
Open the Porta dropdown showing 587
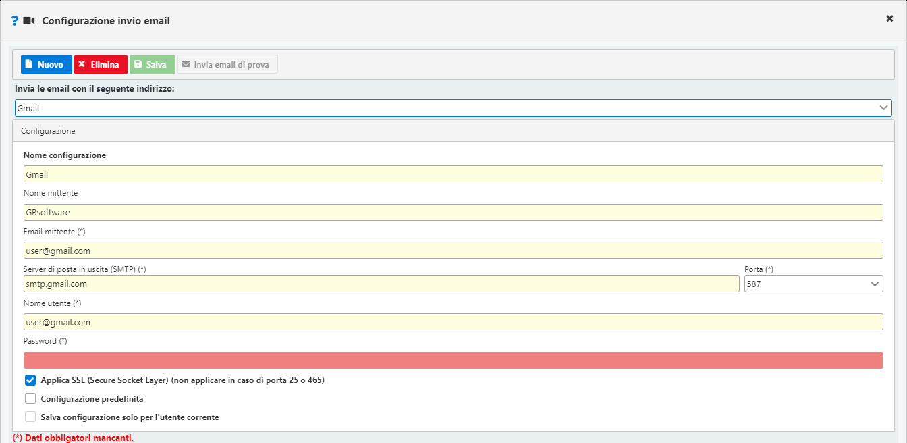coord(813,284)
